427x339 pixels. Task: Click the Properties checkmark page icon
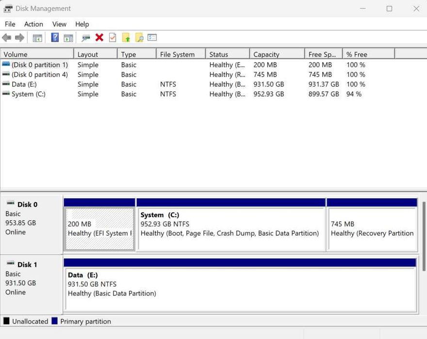coord(113,38)
